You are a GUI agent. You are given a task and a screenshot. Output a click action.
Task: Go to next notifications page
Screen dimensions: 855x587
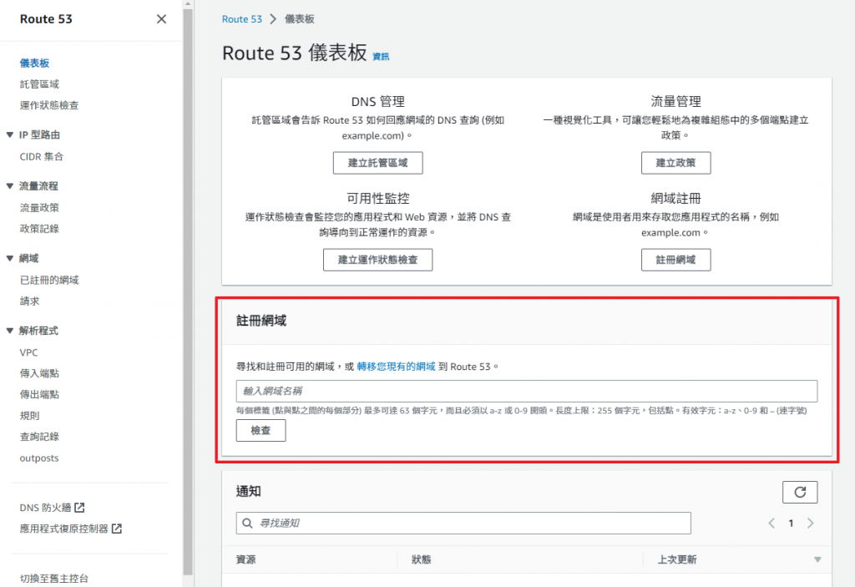coord(810,524)
